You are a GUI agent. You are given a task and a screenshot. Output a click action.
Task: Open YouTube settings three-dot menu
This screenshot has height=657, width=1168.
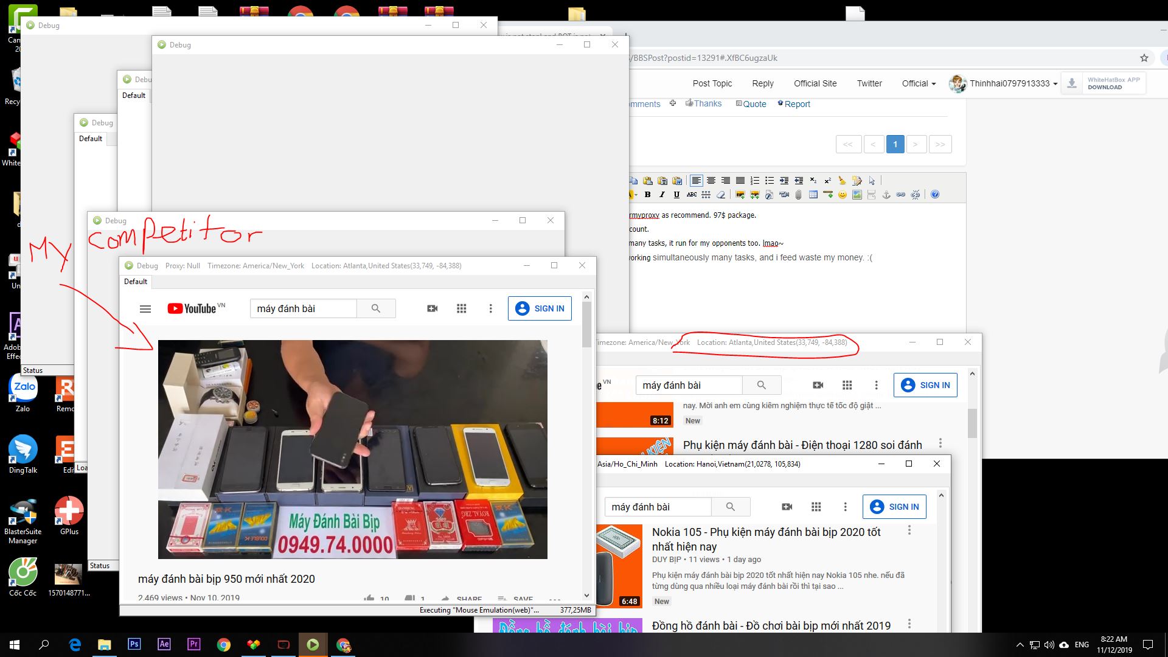(x=491, y=309)
